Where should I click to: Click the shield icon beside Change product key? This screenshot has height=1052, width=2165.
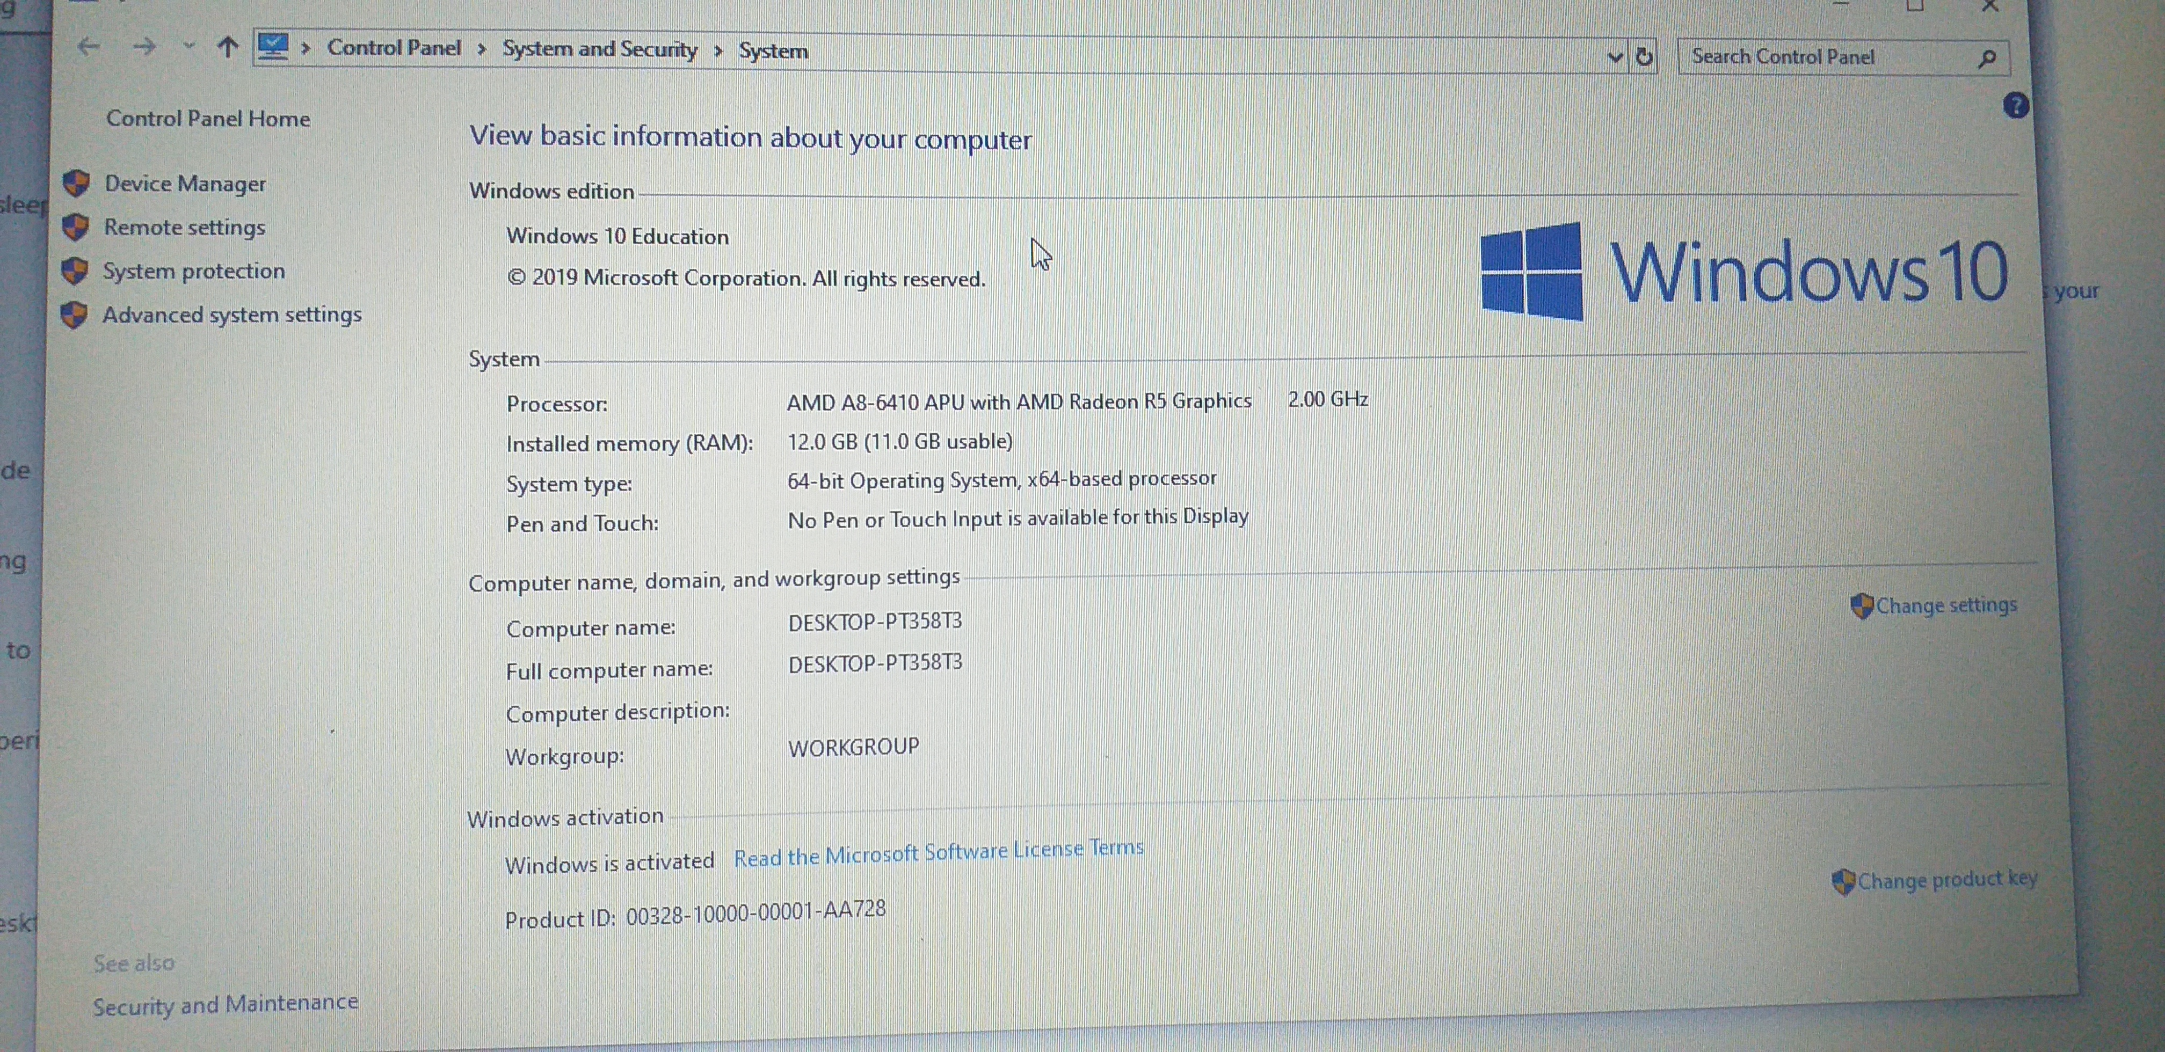point(1843,881)
